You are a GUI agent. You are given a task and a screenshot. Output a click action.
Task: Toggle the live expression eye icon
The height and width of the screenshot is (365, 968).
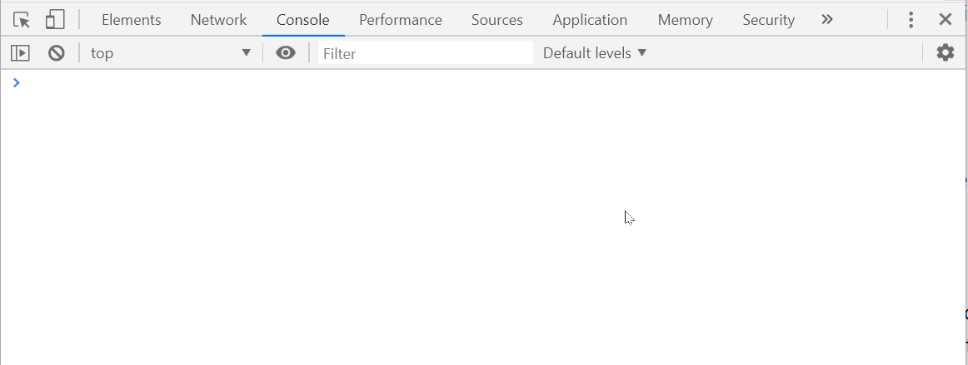point(285,53)
